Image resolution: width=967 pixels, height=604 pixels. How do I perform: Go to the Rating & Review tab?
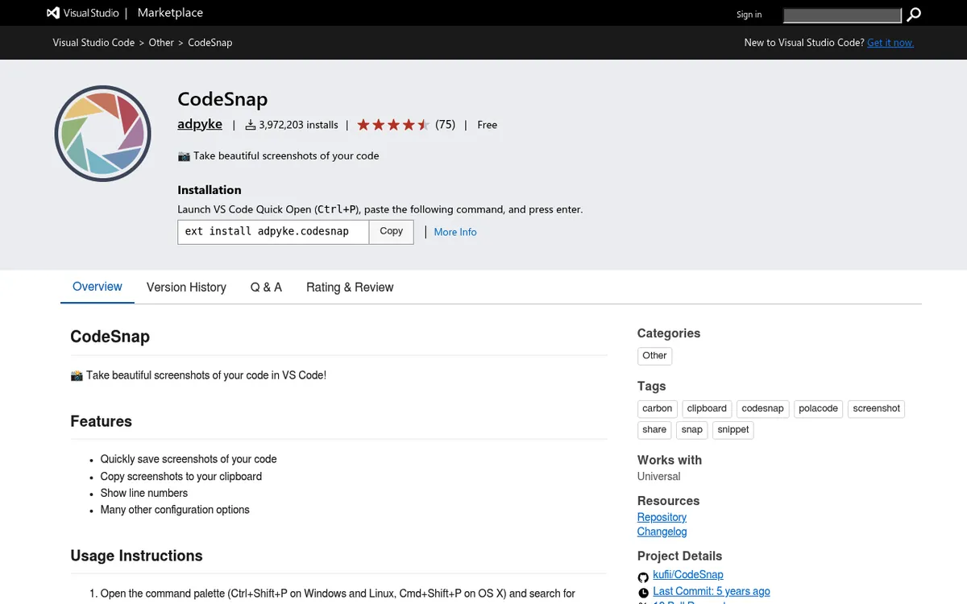[350, 288]
